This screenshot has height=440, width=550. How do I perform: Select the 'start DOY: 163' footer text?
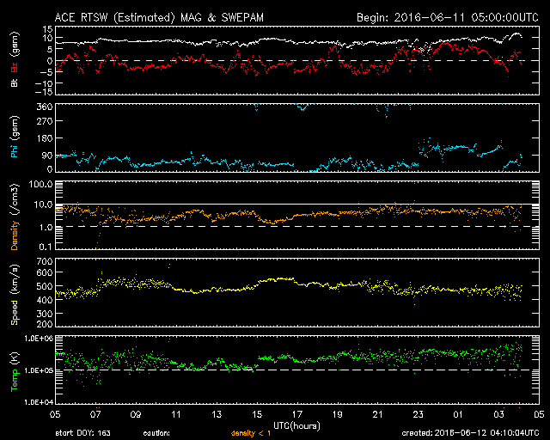(82, 433)
